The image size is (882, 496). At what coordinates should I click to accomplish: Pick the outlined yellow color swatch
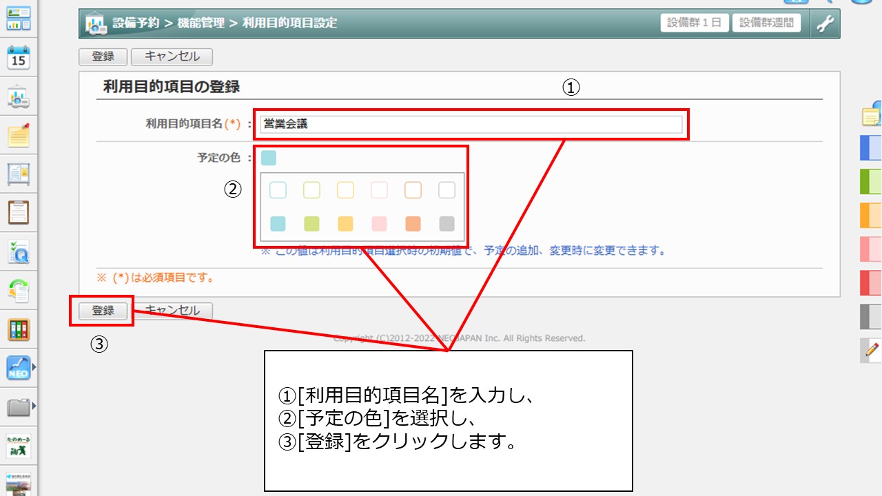[345, 190]
